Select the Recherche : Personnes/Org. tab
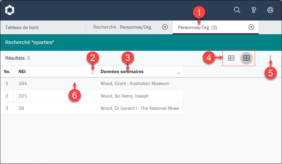This screenshot has width=282, height=164. (x=123, y=27)
